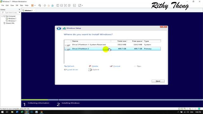Click the Send Ctrl+Alt+Del toolbar icon

(40, 5)
